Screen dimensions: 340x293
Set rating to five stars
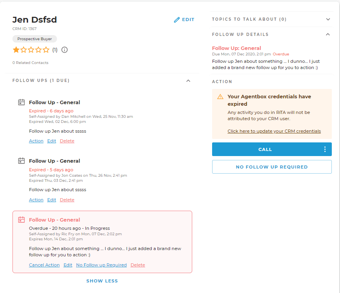pos(46,50)
